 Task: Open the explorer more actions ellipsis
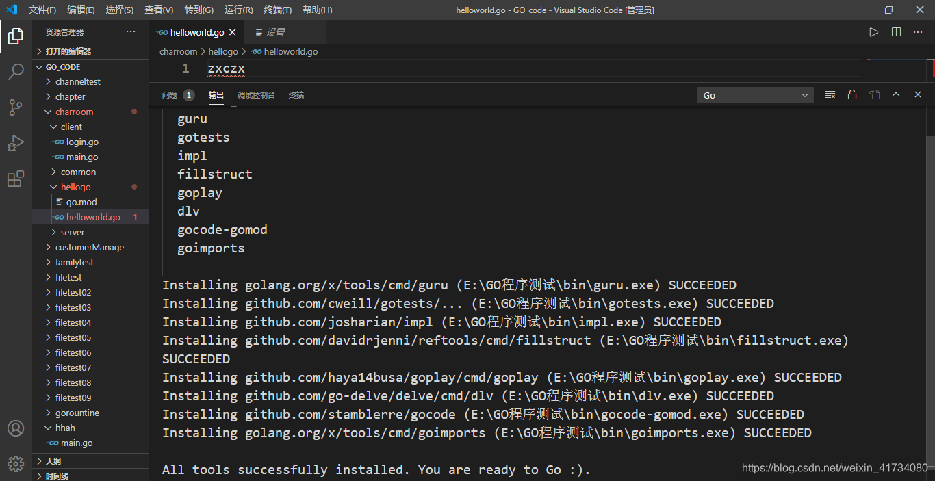[x=131, y=32]
